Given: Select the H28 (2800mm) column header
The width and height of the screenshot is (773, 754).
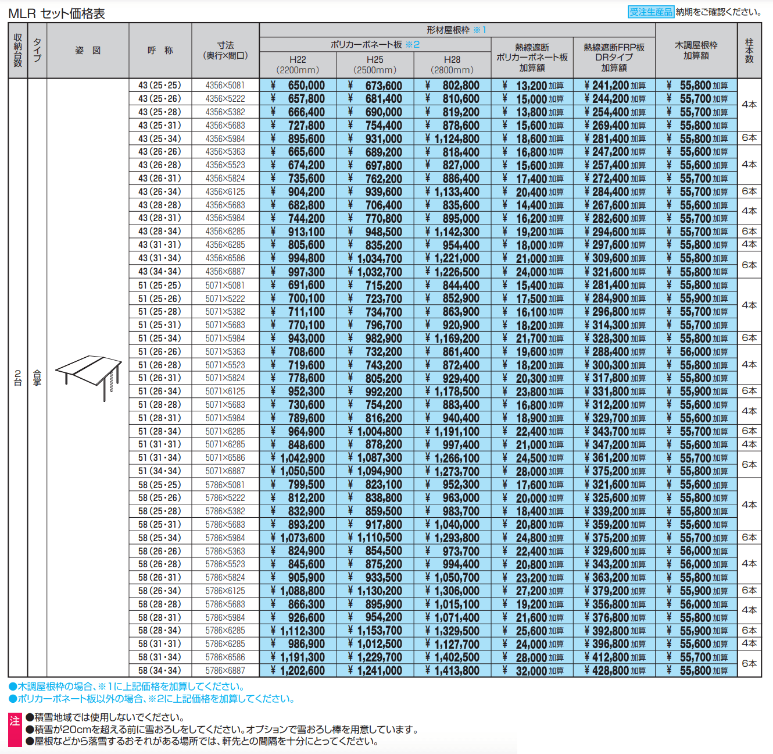Looking at the screenshot, I should 452,65.
